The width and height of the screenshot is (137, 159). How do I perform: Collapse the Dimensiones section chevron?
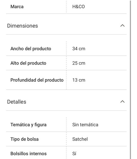[122, 26]
